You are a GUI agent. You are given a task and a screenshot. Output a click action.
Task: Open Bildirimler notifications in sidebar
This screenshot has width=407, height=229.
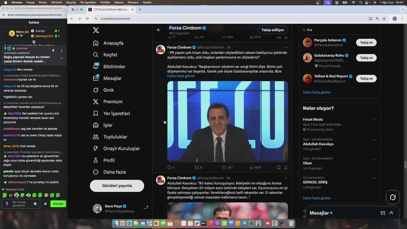click(x=109, y=66)
